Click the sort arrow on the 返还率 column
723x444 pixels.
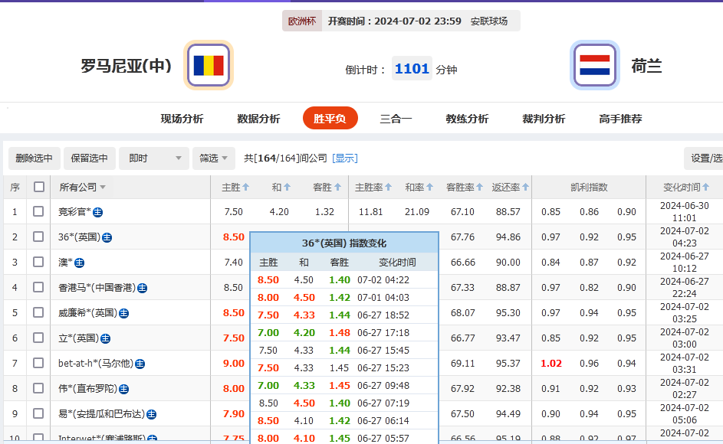[x=526, y=186]
